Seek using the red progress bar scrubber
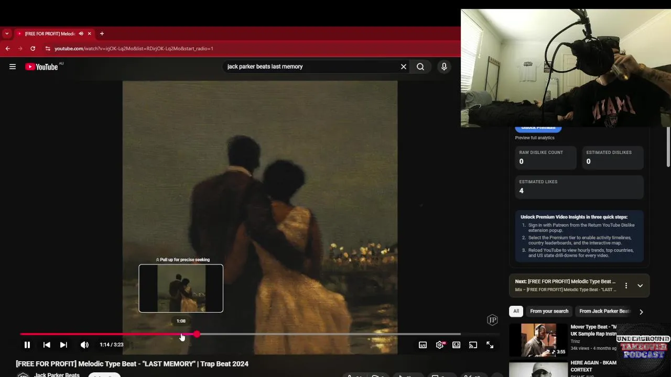This screenshot has width=671, height=377. 197,334
